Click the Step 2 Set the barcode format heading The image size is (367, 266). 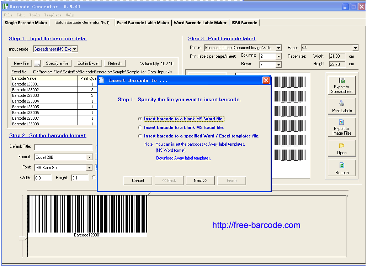point(48,135)
